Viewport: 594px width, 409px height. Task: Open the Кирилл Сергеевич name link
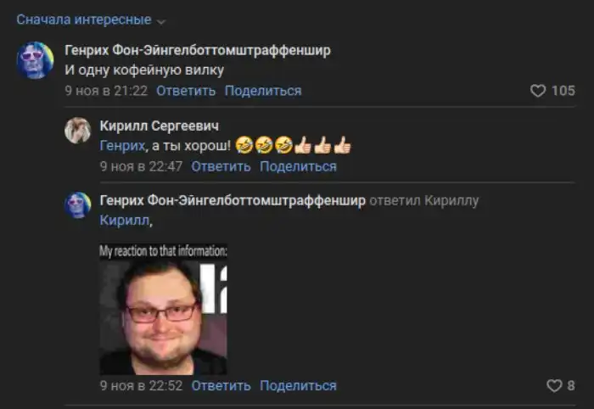160,126
